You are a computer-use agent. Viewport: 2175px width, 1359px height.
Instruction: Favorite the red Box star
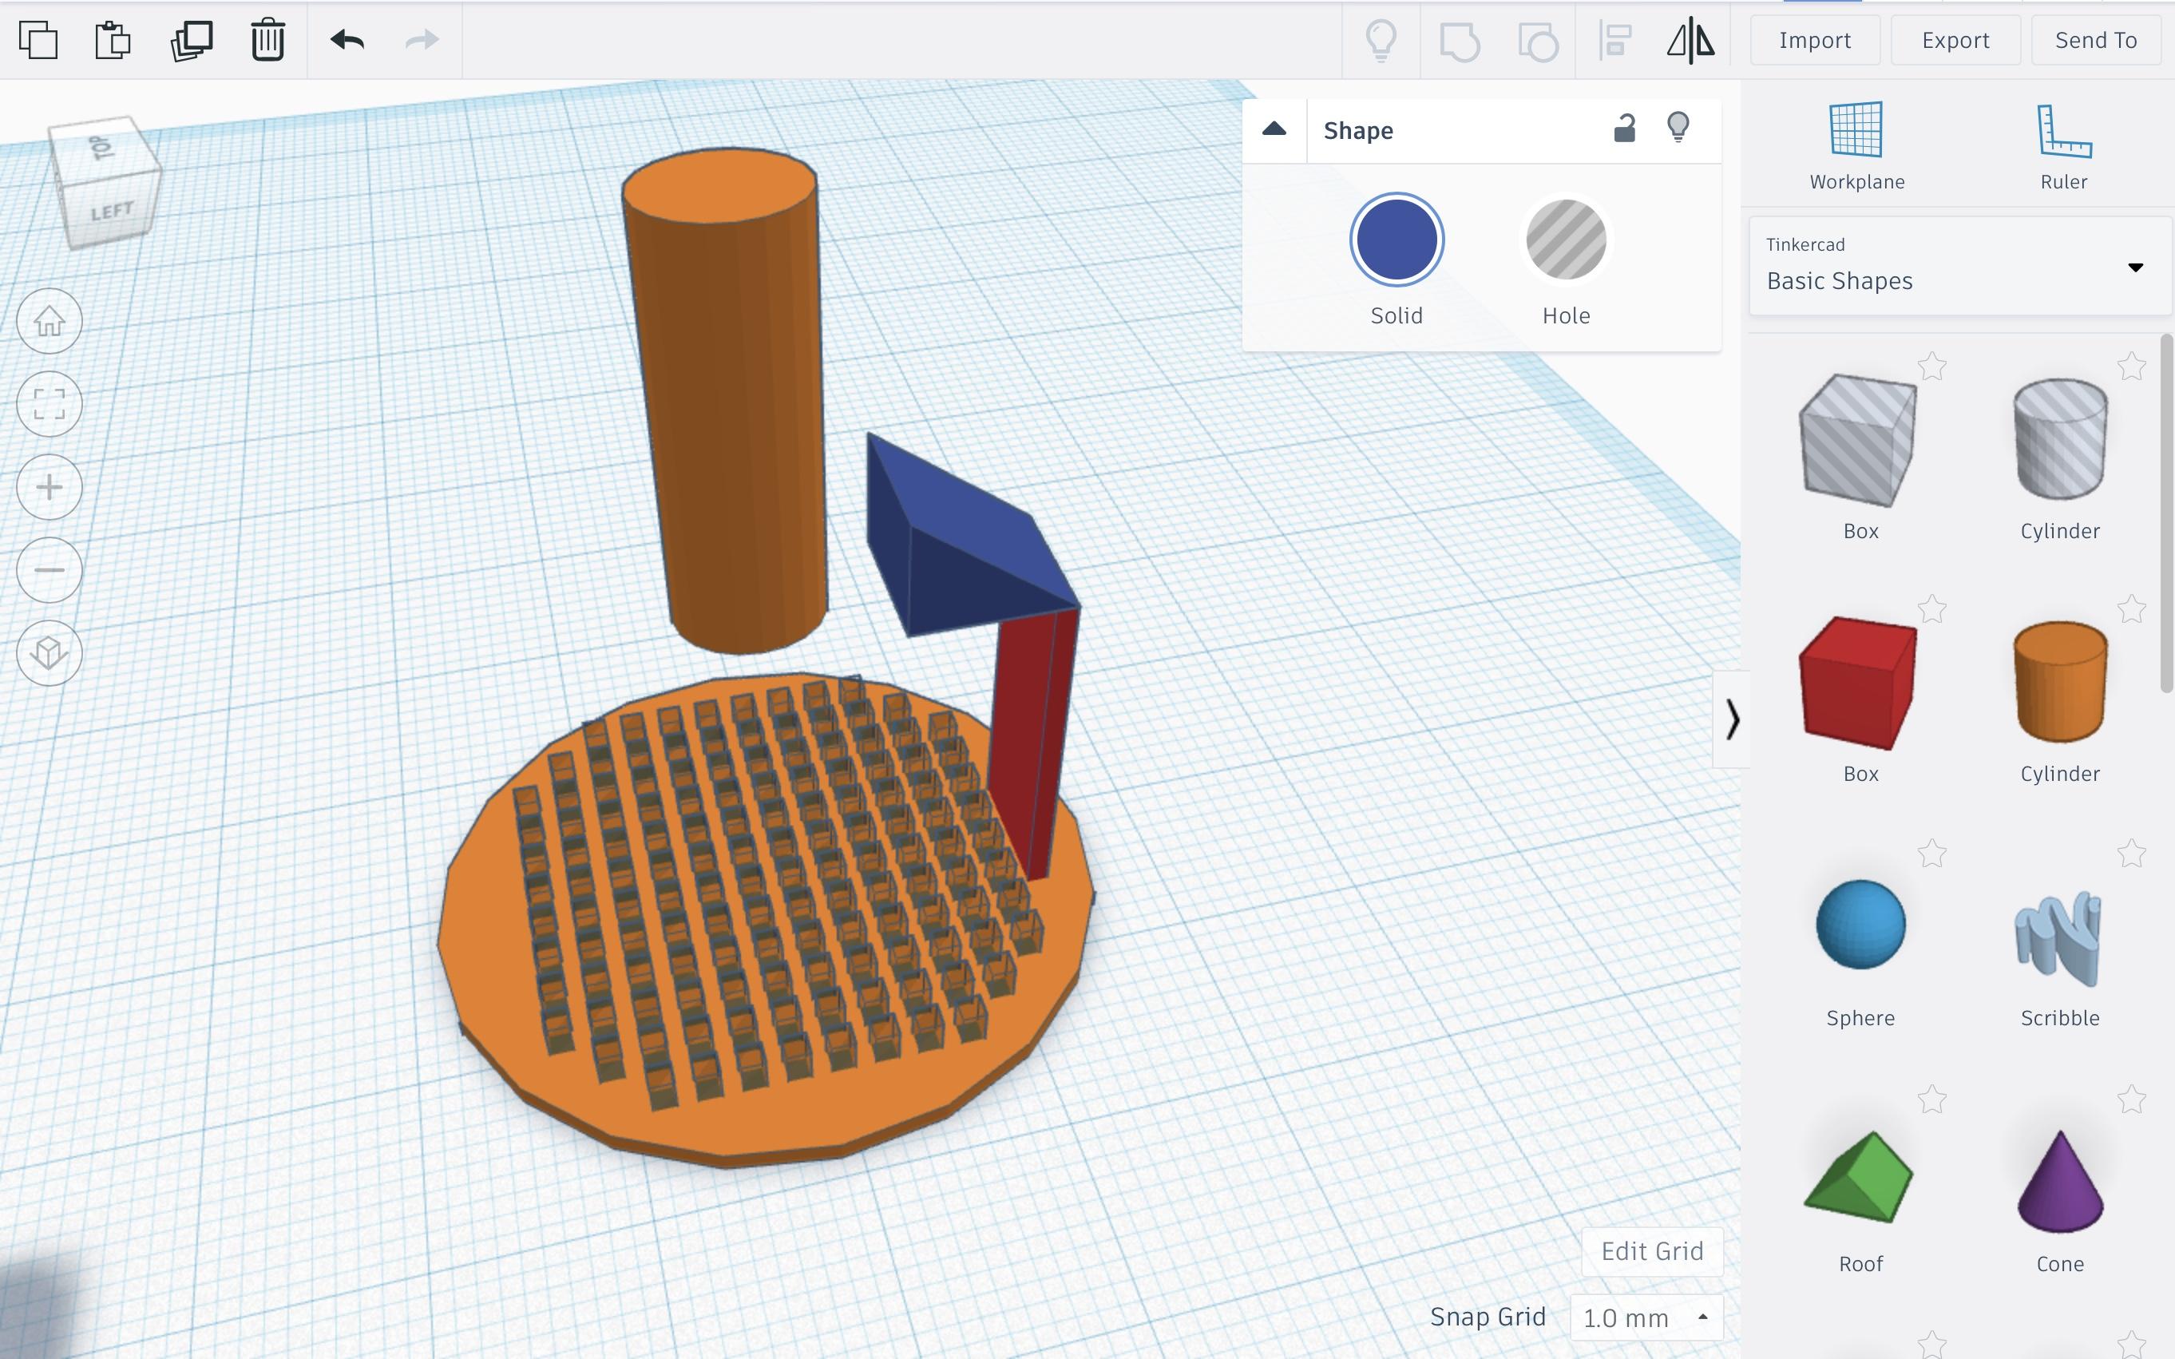click(x=1931, y=609)
